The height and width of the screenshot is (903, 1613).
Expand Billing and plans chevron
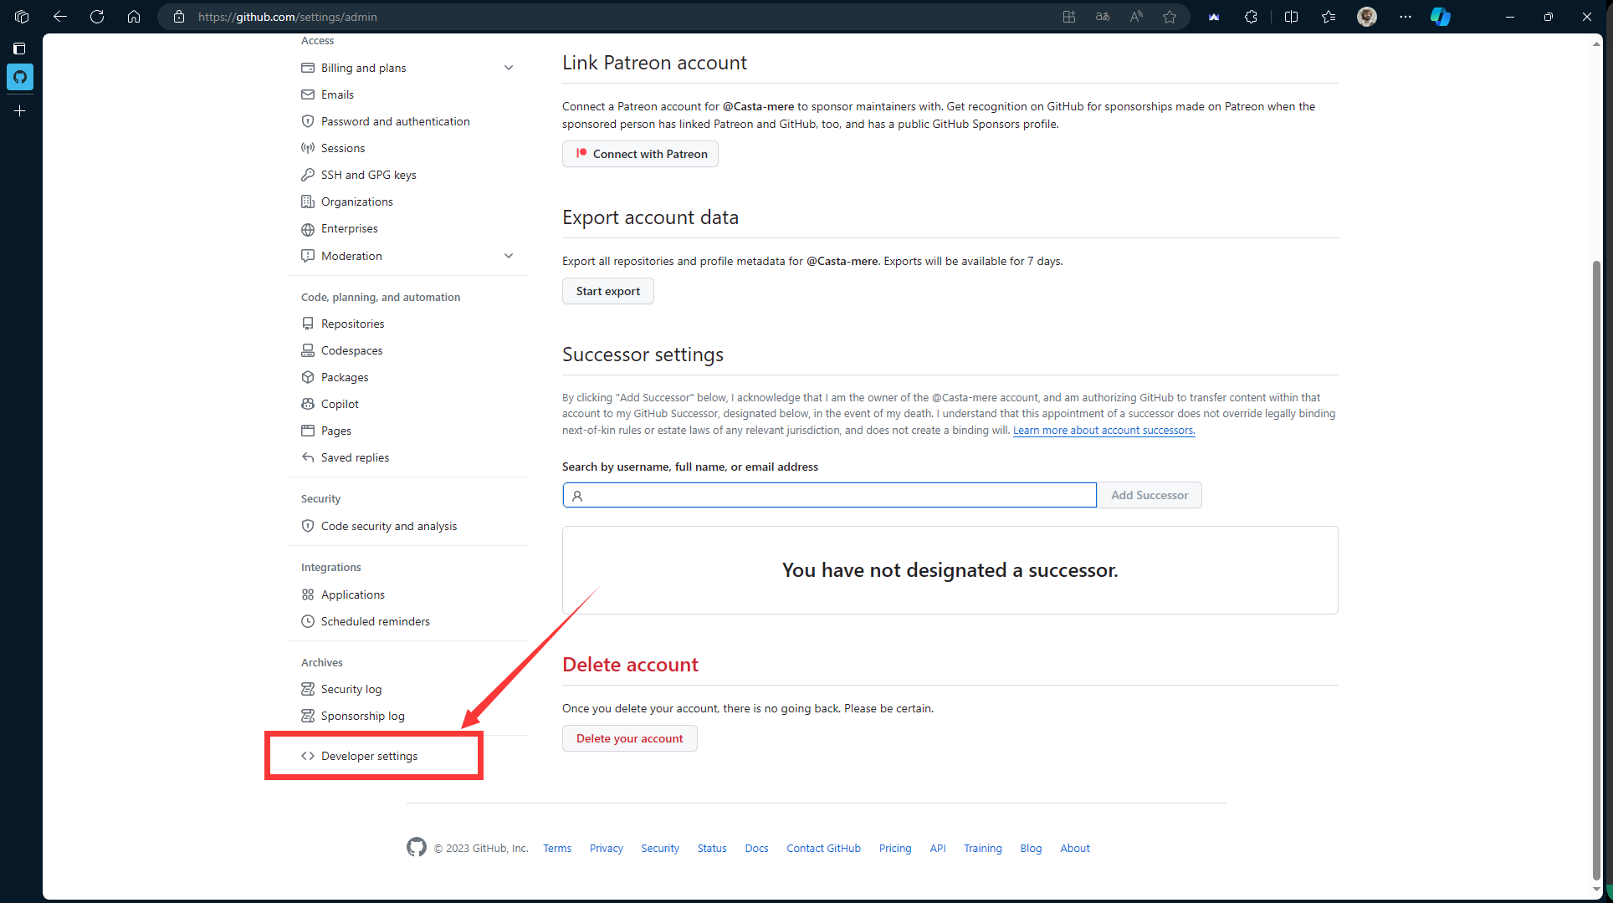click(x=509, y=68)
